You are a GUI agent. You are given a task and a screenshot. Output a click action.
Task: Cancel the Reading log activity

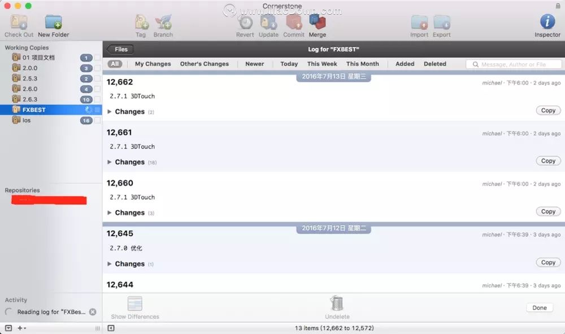[93, 312]
